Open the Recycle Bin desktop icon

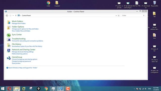[154, 4]
